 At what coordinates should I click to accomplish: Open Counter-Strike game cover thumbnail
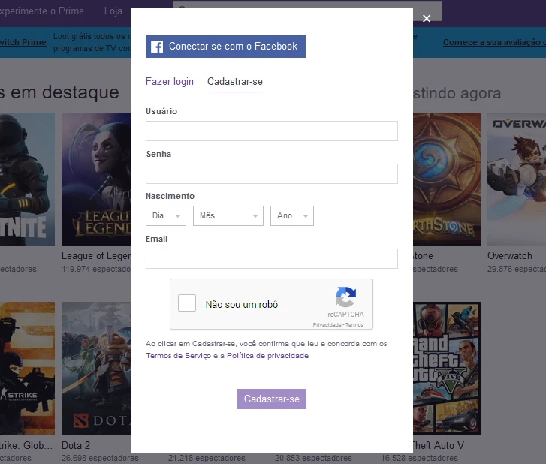point(27,368)
